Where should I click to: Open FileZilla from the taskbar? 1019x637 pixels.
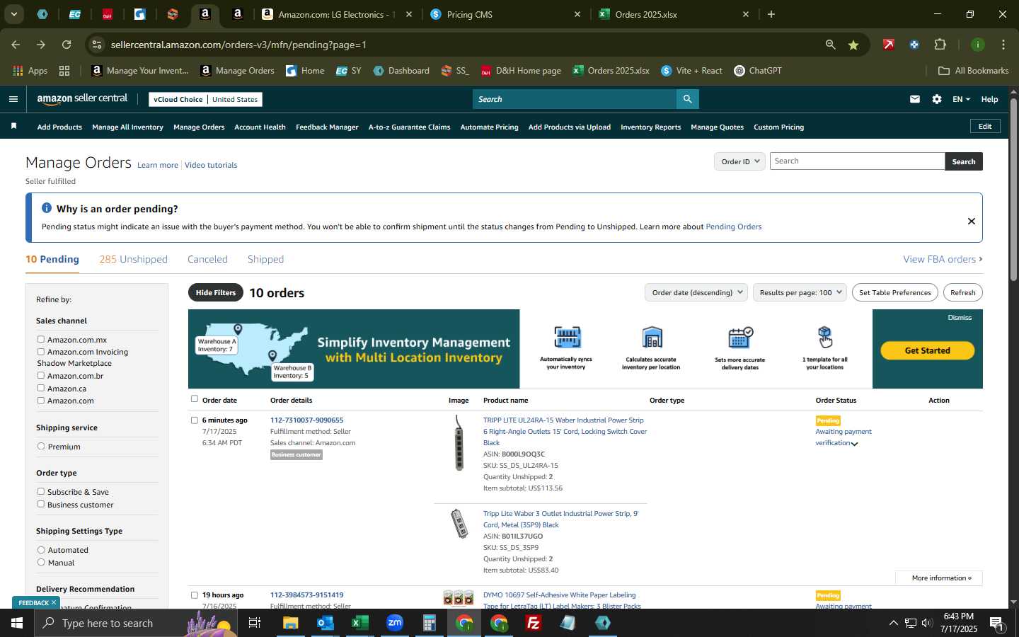pos(534,623)
